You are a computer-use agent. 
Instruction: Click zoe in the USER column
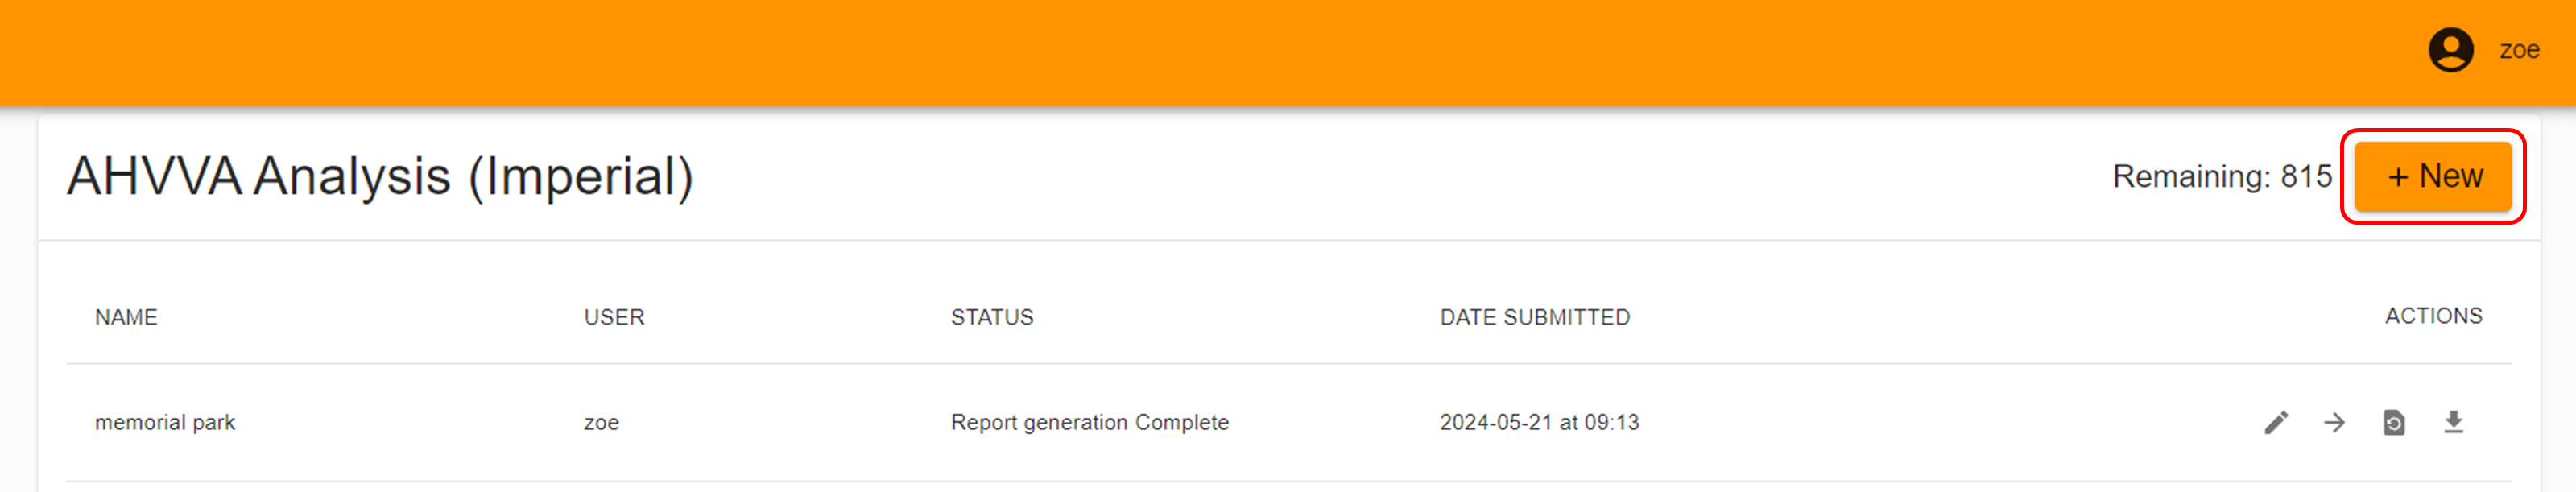coord(601,423)
